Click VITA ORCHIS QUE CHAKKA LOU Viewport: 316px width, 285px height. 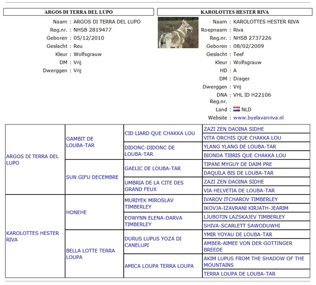(242, 137)
